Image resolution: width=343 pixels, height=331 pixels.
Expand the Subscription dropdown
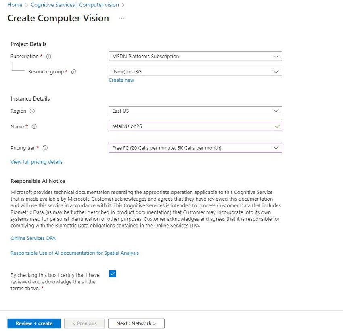(195, 57)
